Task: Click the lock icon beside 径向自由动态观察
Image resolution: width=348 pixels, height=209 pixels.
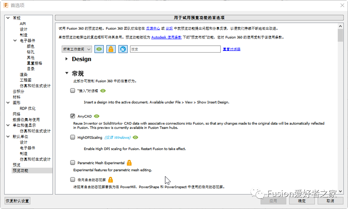Action: pos(111,180)
